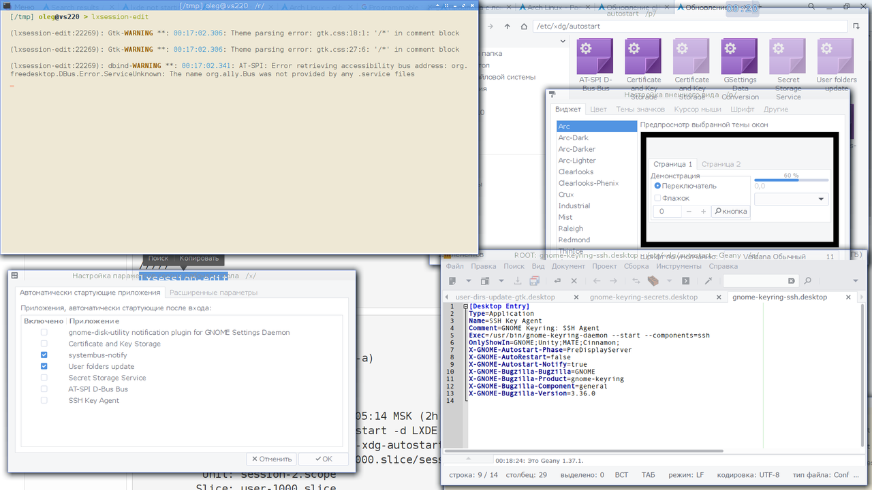Open build dropdown arrow in Geany
This screenshot has width=872, height=490.
669,280
